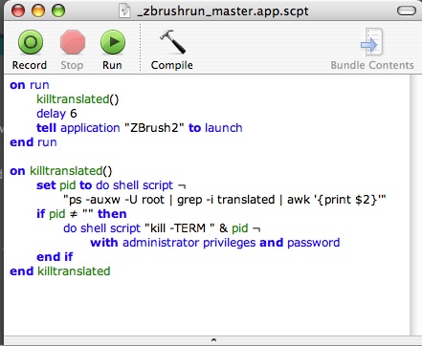The width and height of the screenshot is (422, 346).
Task: Click the document proxy icon in title bar
Action: coord(124,11)
